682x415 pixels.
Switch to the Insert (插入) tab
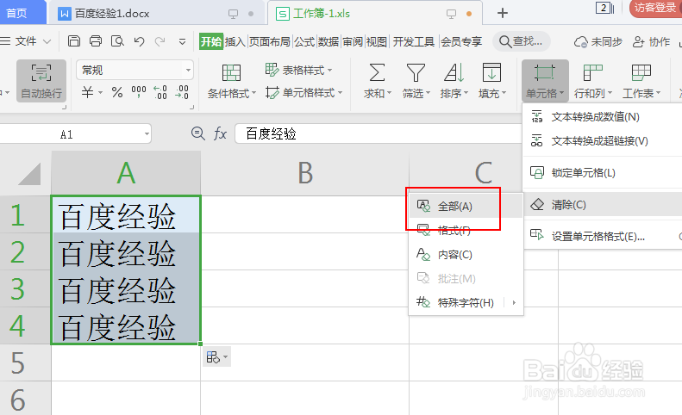pyautogui.click(x=235, y=41)
